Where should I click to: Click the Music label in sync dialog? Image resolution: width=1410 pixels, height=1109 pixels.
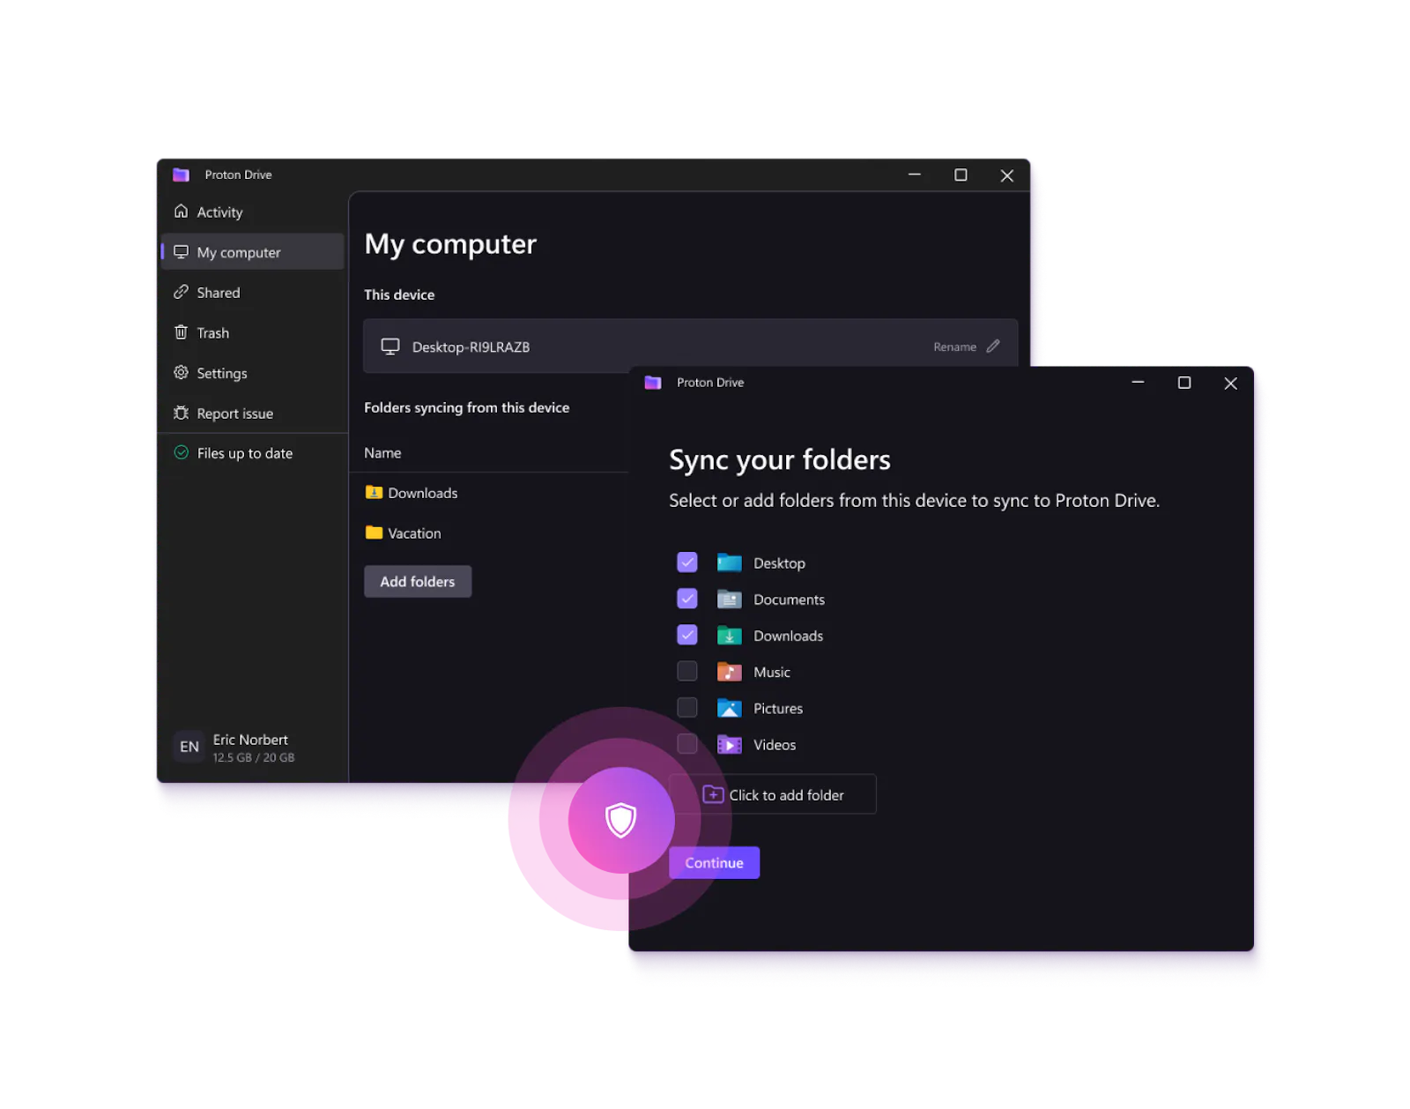point(772,672)
